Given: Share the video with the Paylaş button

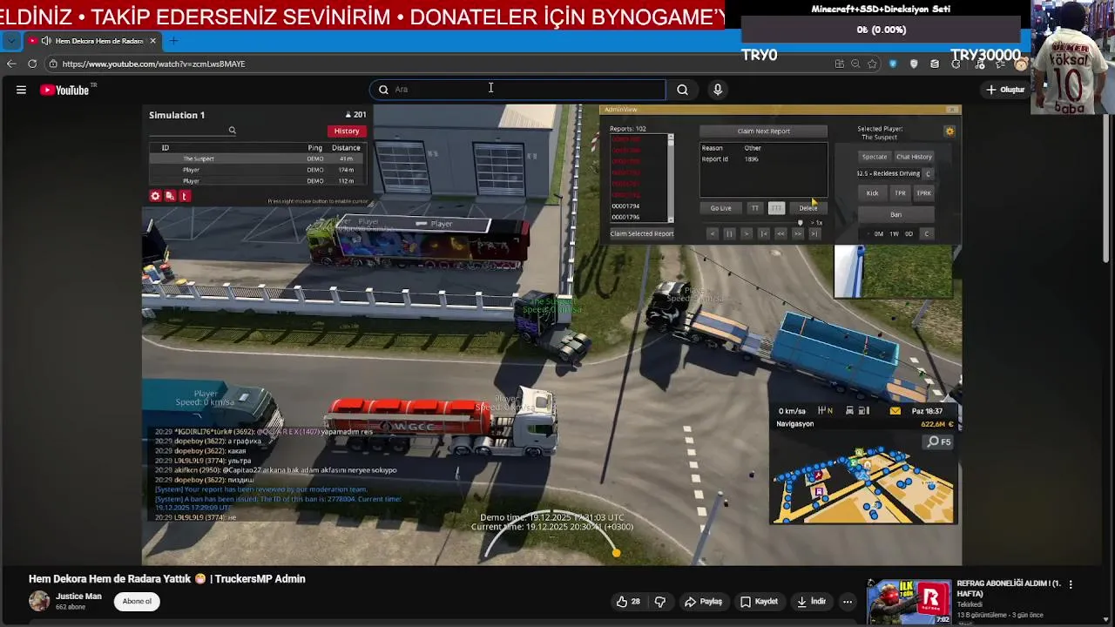Looking at the screenshot, I should 704,601.
